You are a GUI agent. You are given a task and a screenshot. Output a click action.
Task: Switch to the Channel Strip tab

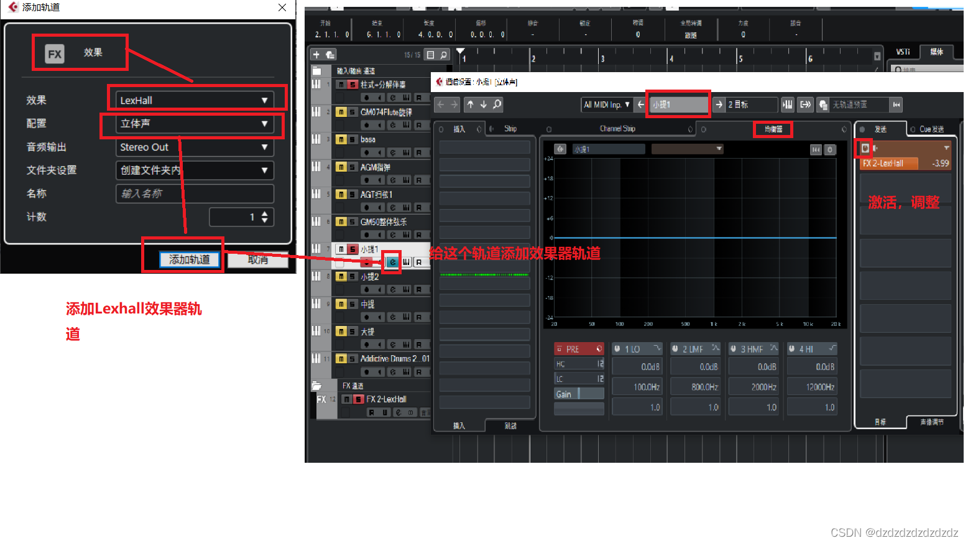617,129
